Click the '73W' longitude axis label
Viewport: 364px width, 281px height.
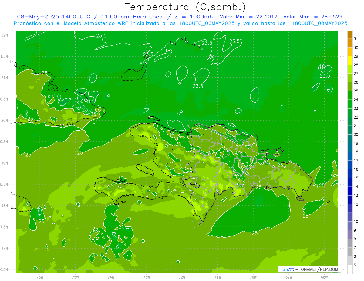tap(147, 277)
